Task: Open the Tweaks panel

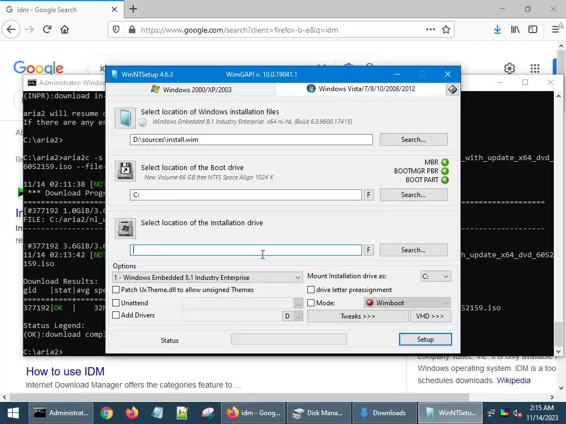Action: pos(358,316)
